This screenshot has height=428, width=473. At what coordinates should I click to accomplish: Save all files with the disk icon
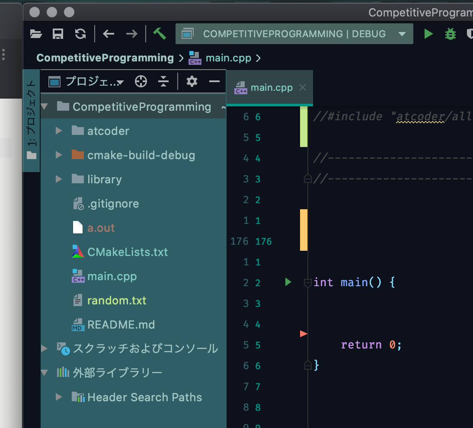(x=58, y=34)
